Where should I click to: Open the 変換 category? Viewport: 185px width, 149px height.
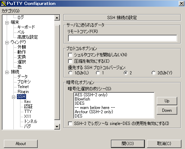coord(21,57)
